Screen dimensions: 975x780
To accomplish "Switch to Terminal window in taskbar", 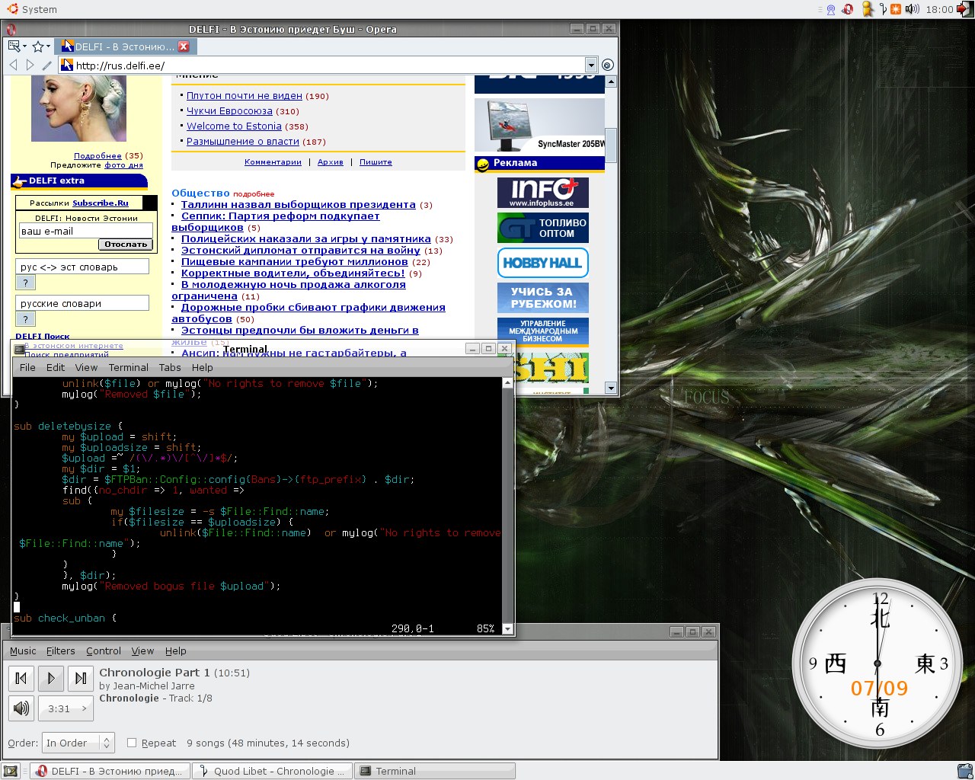I will pos(434,771).
